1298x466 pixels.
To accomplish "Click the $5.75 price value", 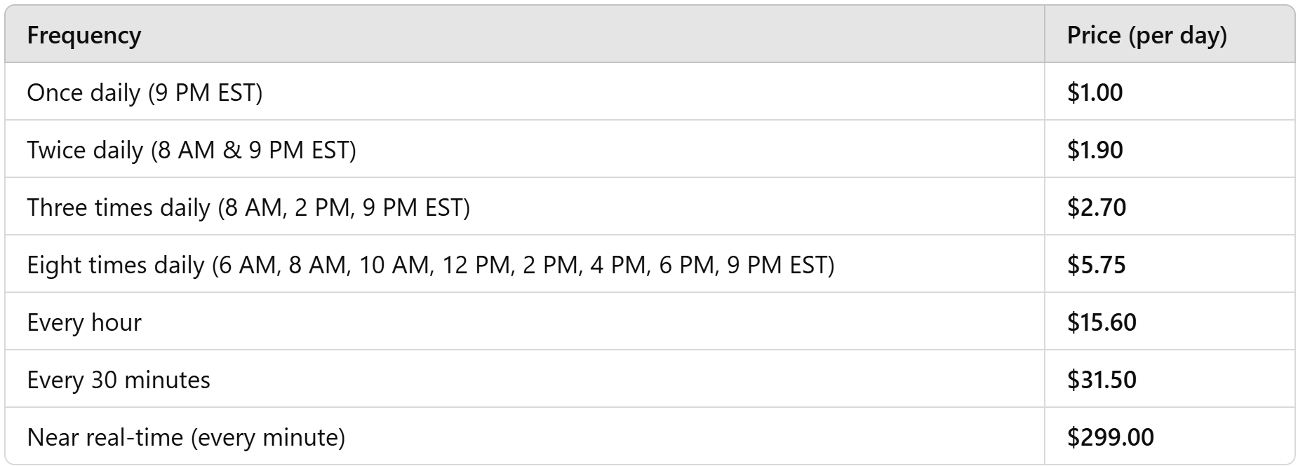I will (1096, 265).
